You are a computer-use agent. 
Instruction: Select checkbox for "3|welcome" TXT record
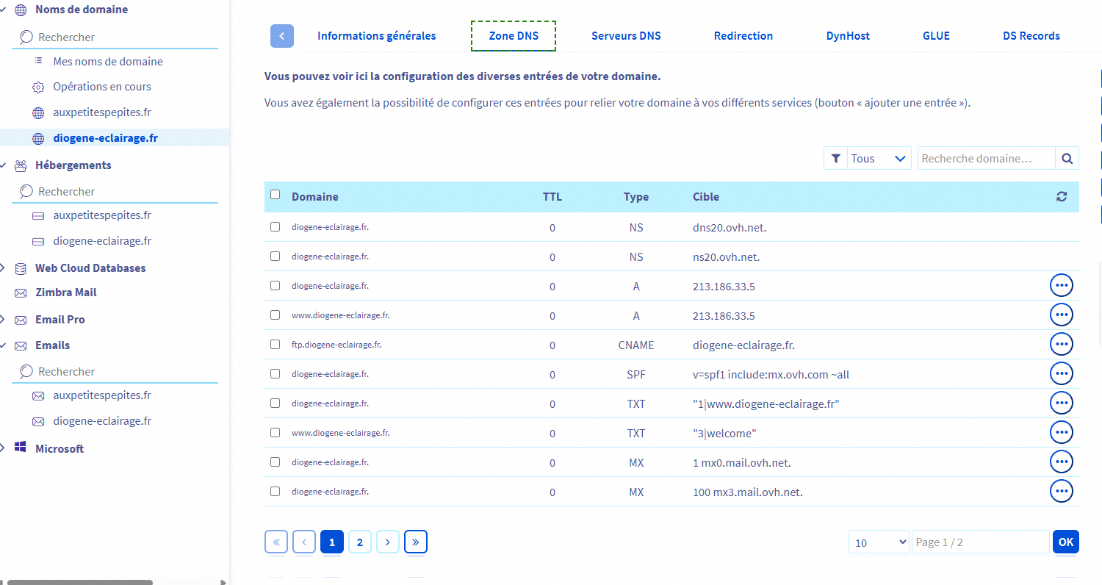click(x=275, y=433)
